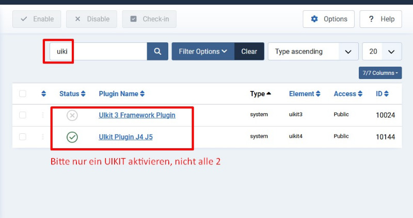Click the Enable toolbar button
This screenshot has width=413, height=218.
click(37, 19)
